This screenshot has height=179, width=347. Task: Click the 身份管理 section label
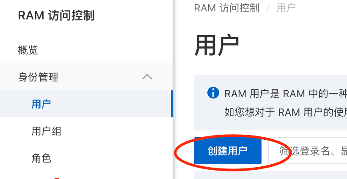(x=38, y=77)
